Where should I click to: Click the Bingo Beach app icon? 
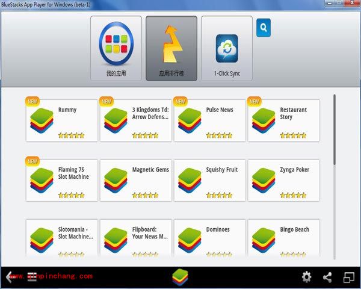(264, 240)
